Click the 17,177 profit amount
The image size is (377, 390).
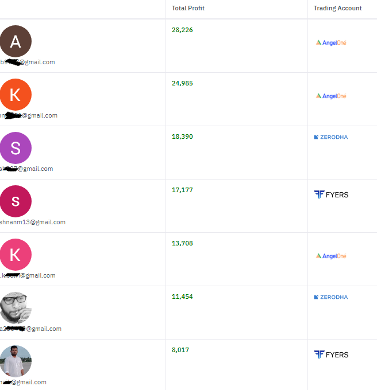(x=182, y=190)
